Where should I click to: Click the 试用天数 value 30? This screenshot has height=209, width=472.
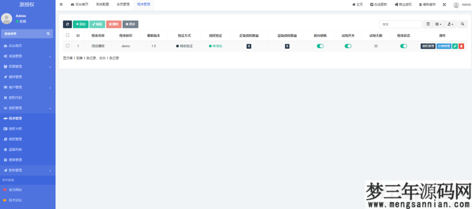coord(376,46)
